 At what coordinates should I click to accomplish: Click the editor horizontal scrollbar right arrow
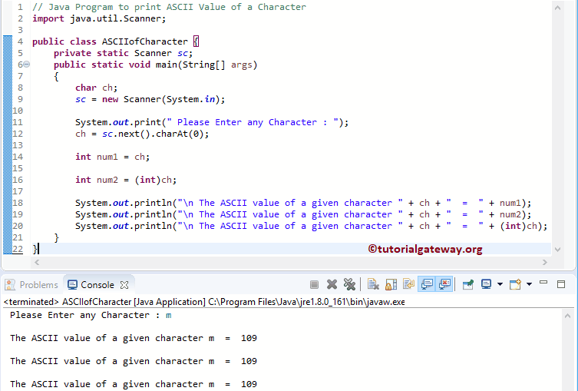[545, 262]
